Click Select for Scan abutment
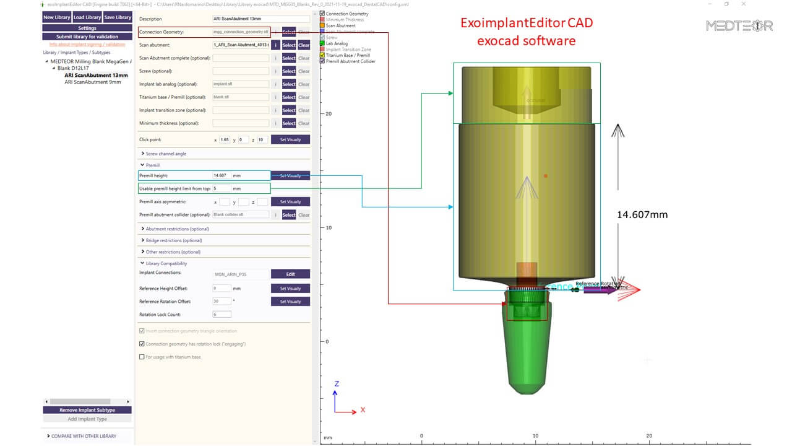Image resolution: width=792 pixels, height=446 pixels. tap(289, 45)
